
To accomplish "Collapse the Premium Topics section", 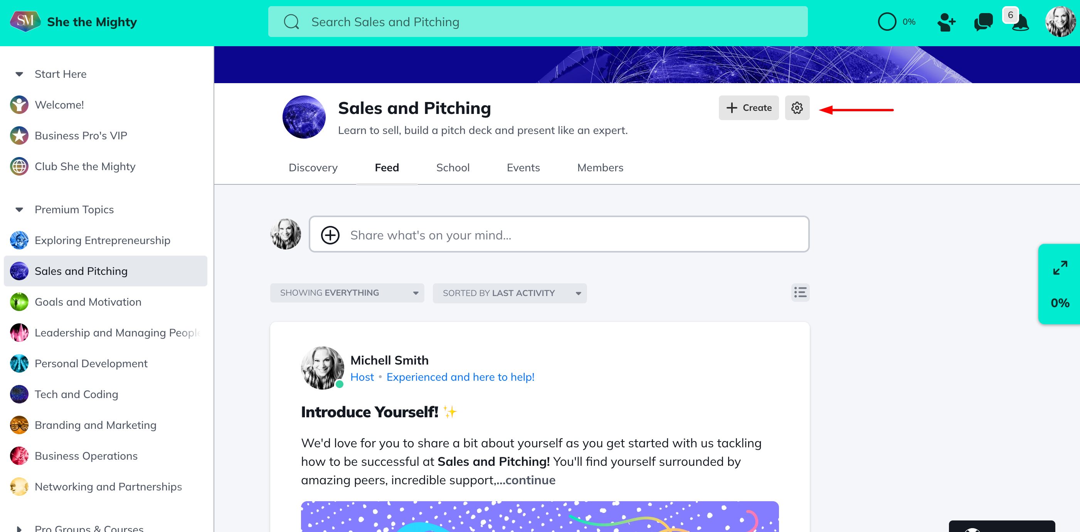I will [x=19, y=209].
